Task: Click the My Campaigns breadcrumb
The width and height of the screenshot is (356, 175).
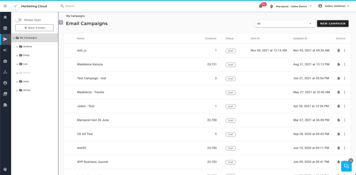Action: 75,16
